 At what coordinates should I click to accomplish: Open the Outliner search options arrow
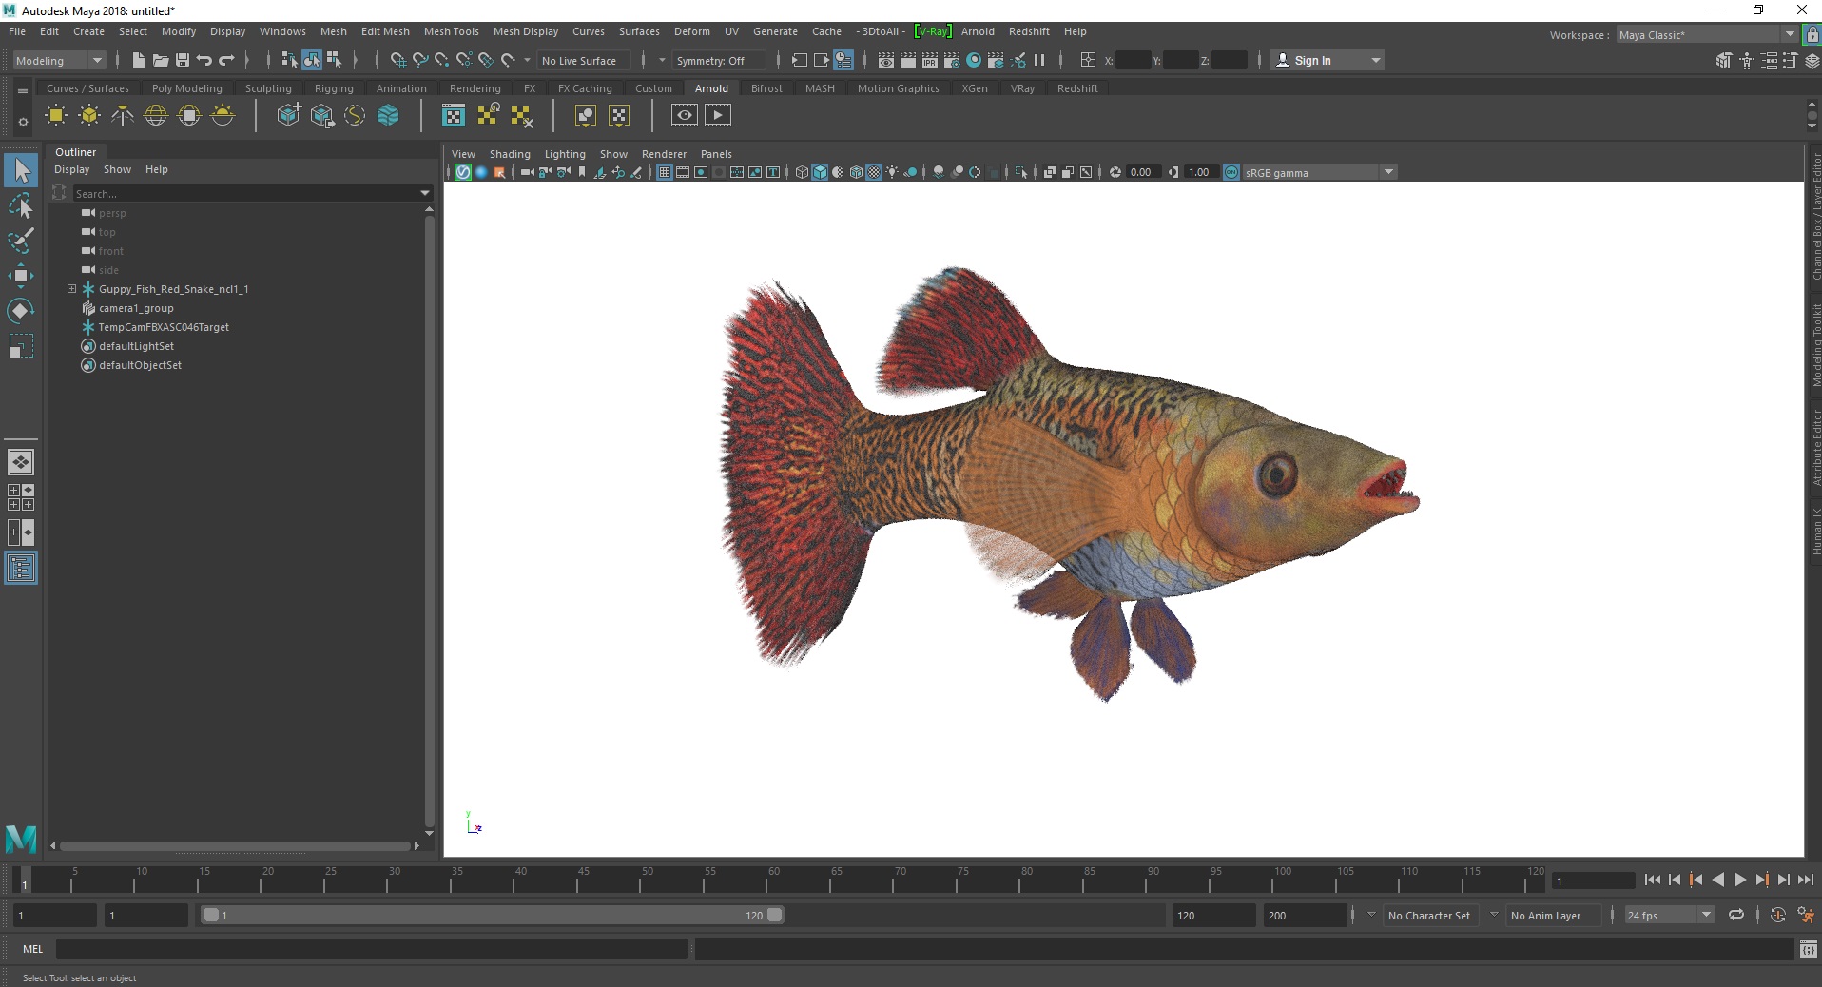(x=425, y=193)
